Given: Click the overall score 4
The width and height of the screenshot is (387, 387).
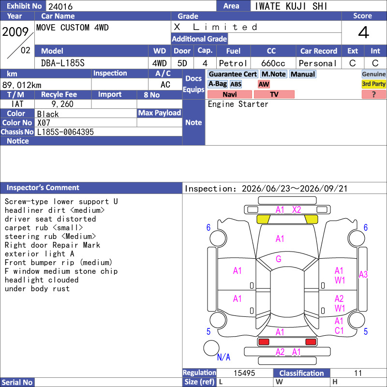Looking at the screenshot, I should (364, 32).
